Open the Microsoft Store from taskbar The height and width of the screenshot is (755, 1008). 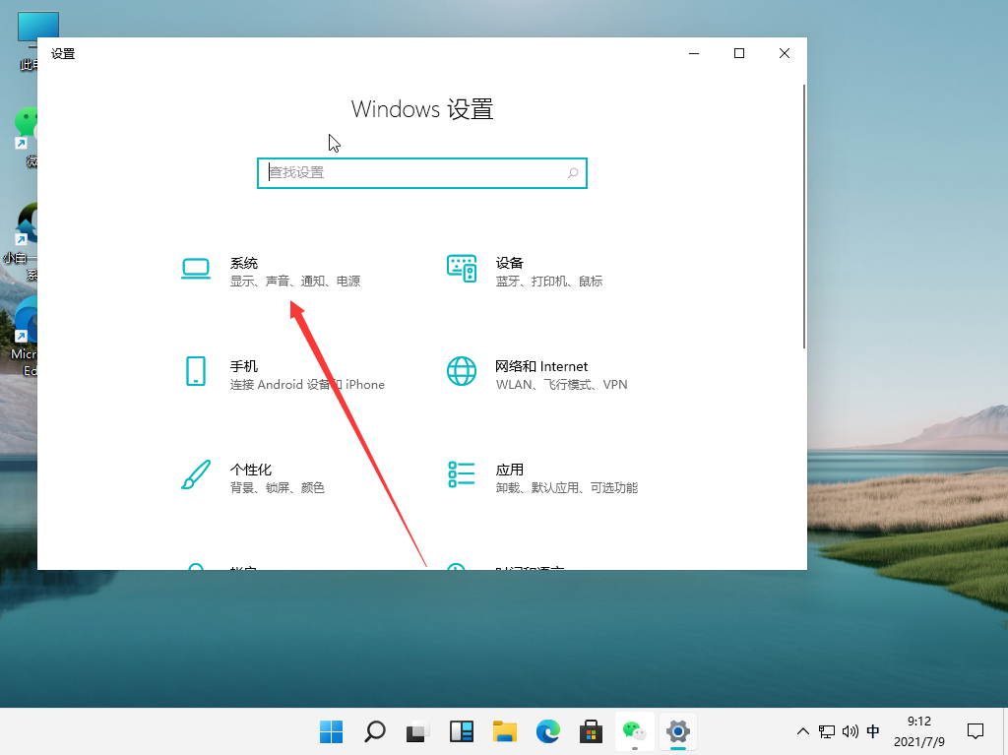tap(591, 731)
